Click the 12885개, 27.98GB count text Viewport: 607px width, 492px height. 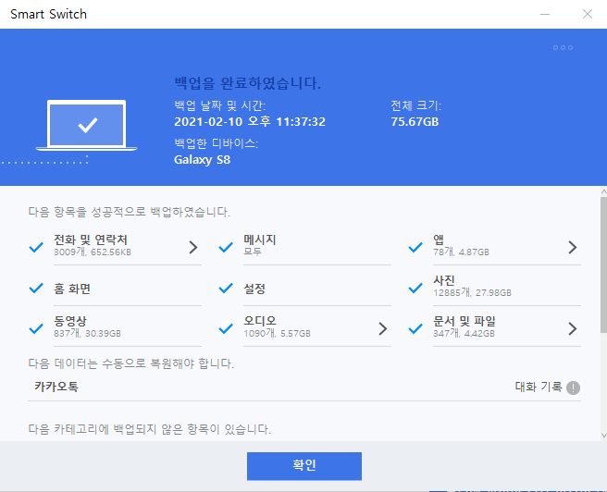472,293
